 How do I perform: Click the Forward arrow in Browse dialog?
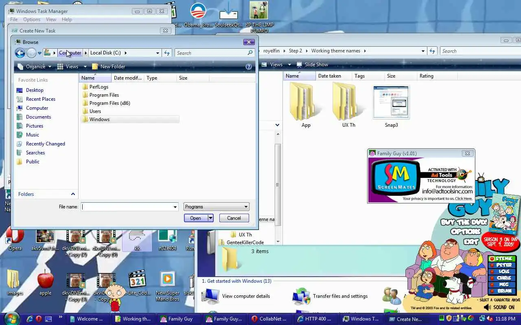(x=31, y=53)
